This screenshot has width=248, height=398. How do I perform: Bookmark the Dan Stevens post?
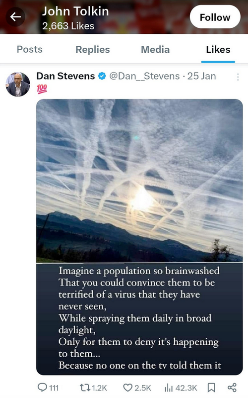211,388
